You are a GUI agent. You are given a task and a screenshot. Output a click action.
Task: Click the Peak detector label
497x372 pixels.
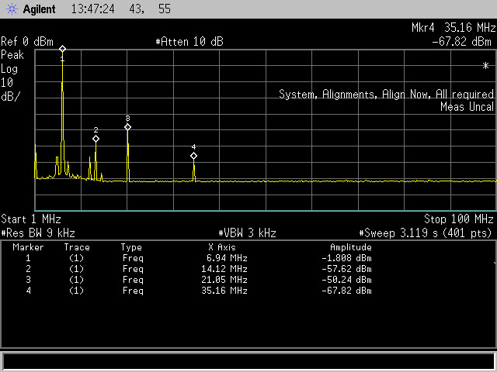pyautogui.click(x=12, y=55)
